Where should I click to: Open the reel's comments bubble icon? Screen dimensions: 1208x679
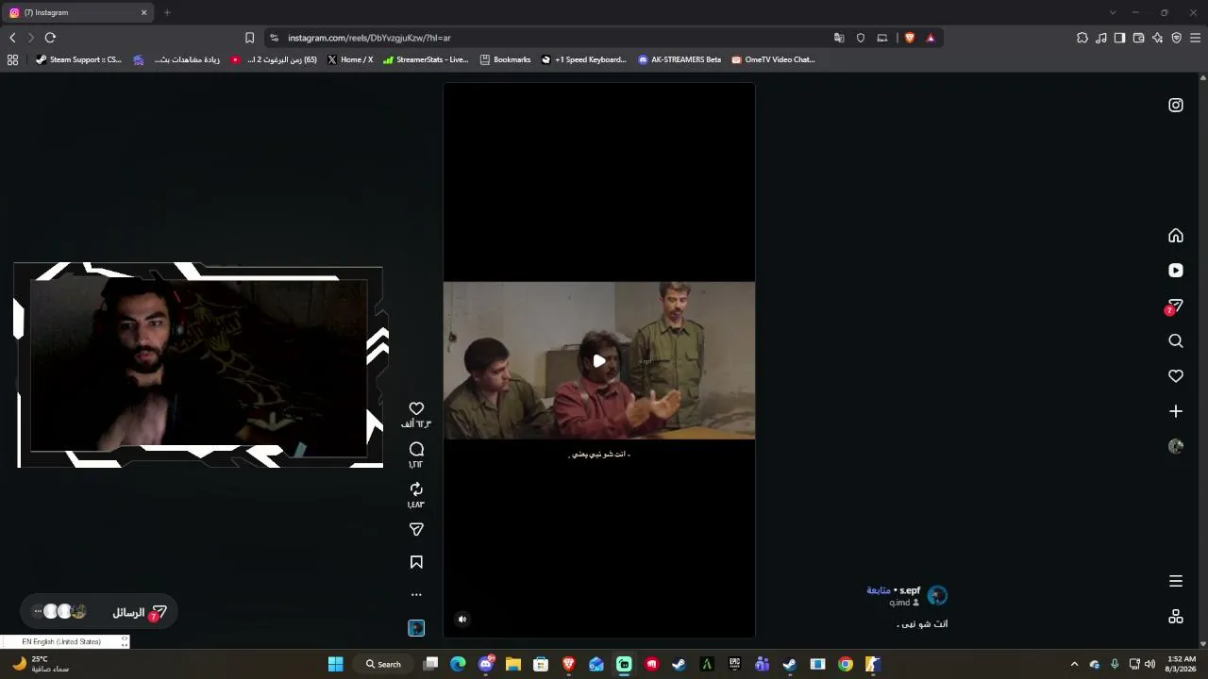(416, 449)
